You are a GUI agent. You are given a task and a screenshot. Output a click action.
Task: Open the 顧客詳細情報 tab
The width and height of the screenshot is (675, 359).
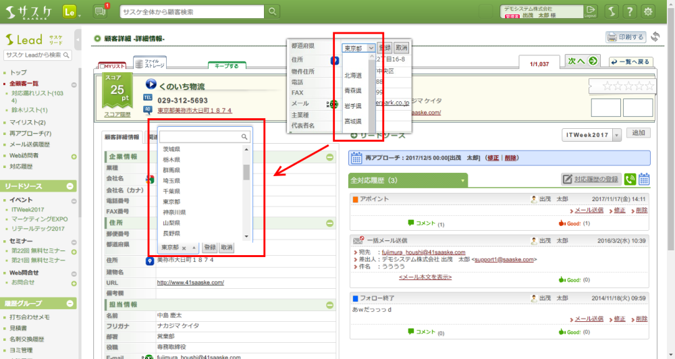click(x=122, y=137)
